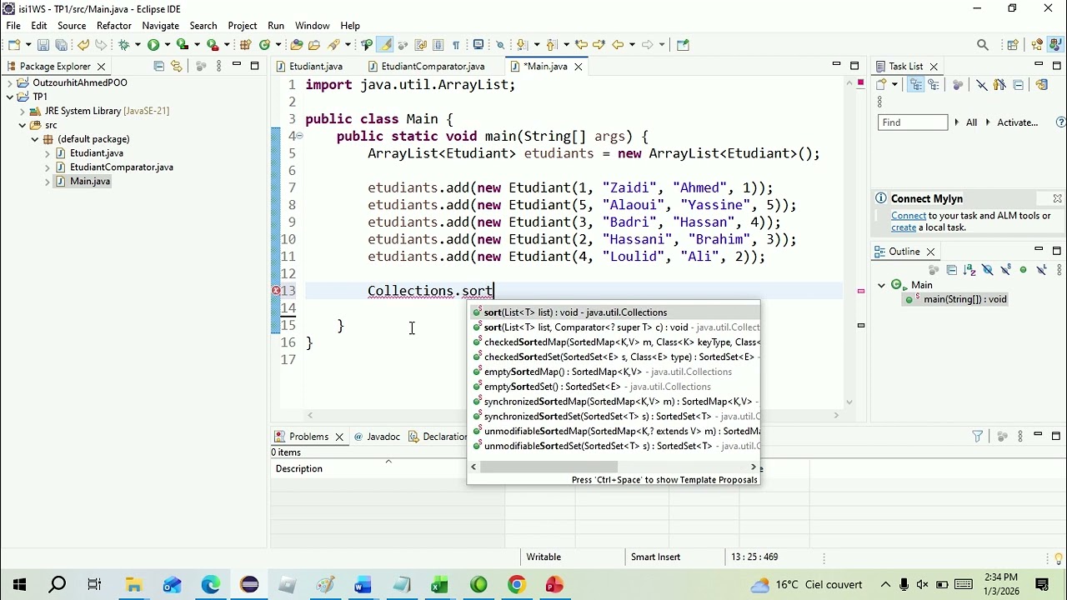The width and height of the screenshot is (1067, 600).
Task: Toggle Hide Fields in Outline
Action: pos(988,270)
